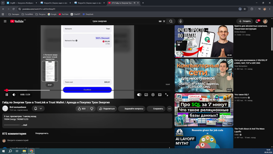This screenshot has width=273, height=154.
Task: Open the «Упорядочить» comment sort dropdown
Action: (42, 133)
